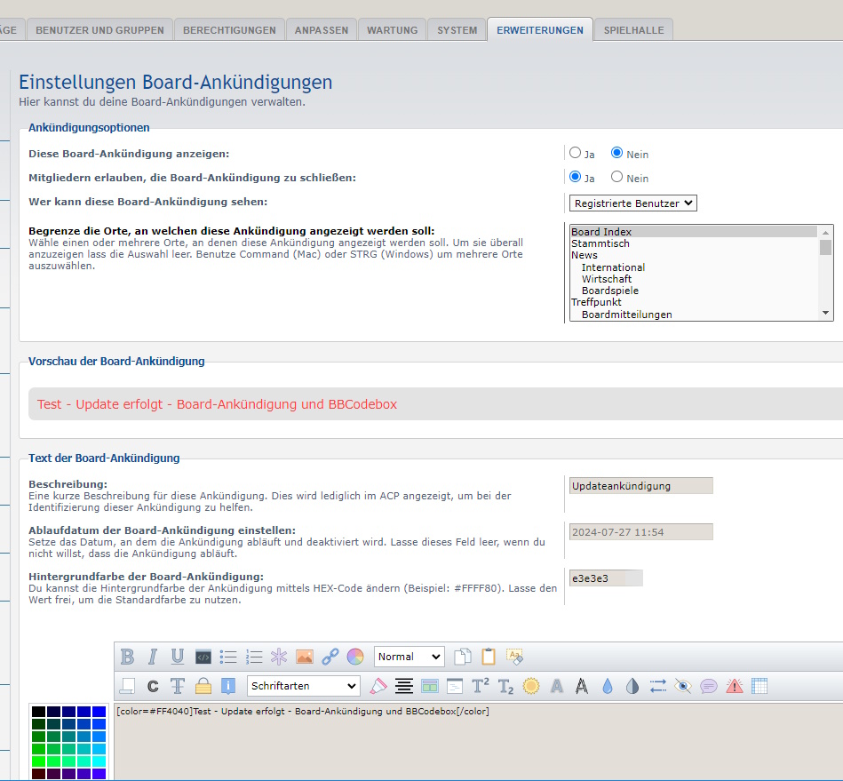Open the Spielhalle tab
Screen dimensions: 843x781
tap(634, 30)
